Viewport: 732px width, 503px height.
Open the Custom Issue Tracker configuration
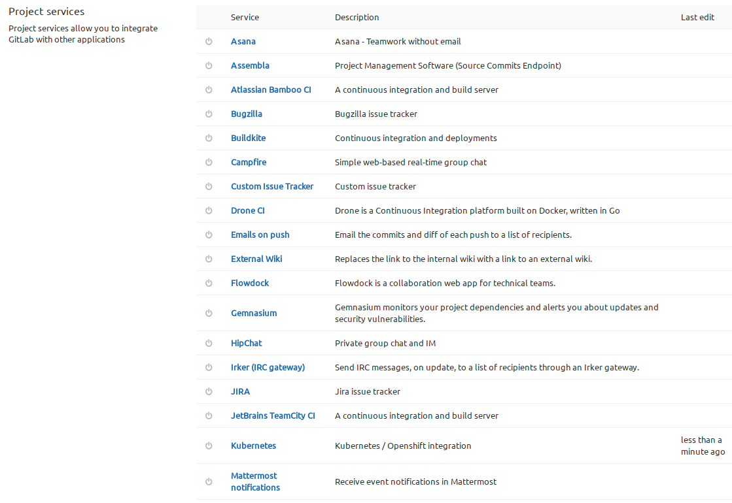click(272, 186)
